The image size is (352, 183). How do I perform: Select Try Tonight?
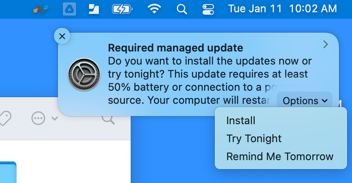(254, 138)
